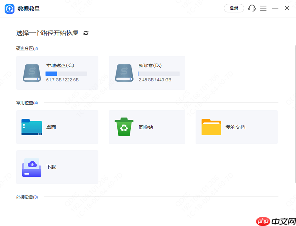Minimize the 数据救星 window
This screenshot has height=226, width=296.
(x=275, y=8)
